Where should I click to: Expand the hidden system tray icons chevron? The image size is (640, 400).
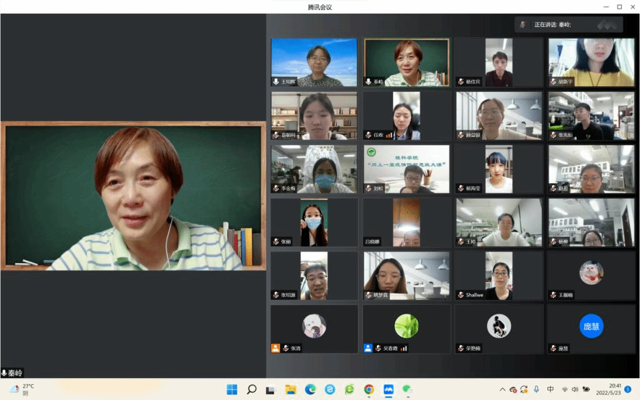point(502,389)
